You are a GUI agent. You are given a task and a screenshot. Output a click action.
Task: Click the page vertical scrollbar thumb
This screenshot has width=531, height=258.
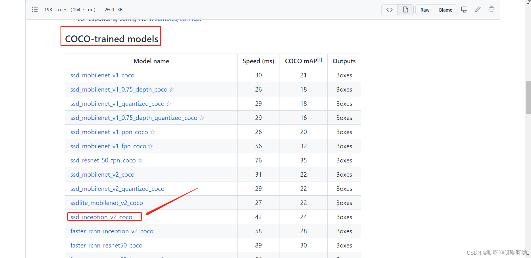click(x=528, y=97)
